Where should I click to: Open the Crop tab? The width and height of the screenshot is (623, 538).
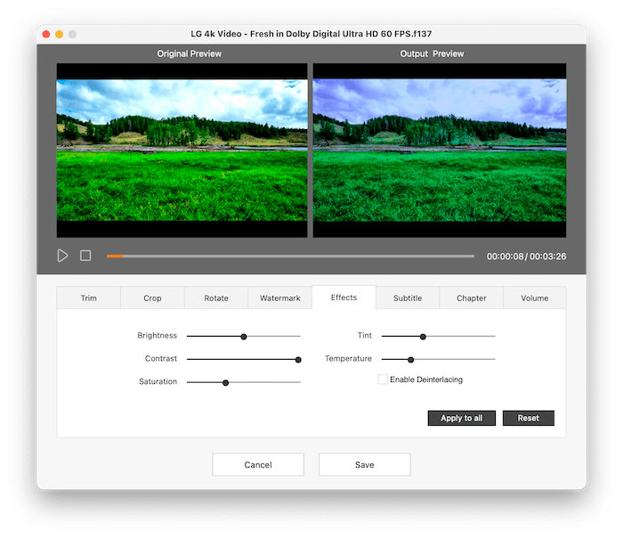tap(152, 298)
